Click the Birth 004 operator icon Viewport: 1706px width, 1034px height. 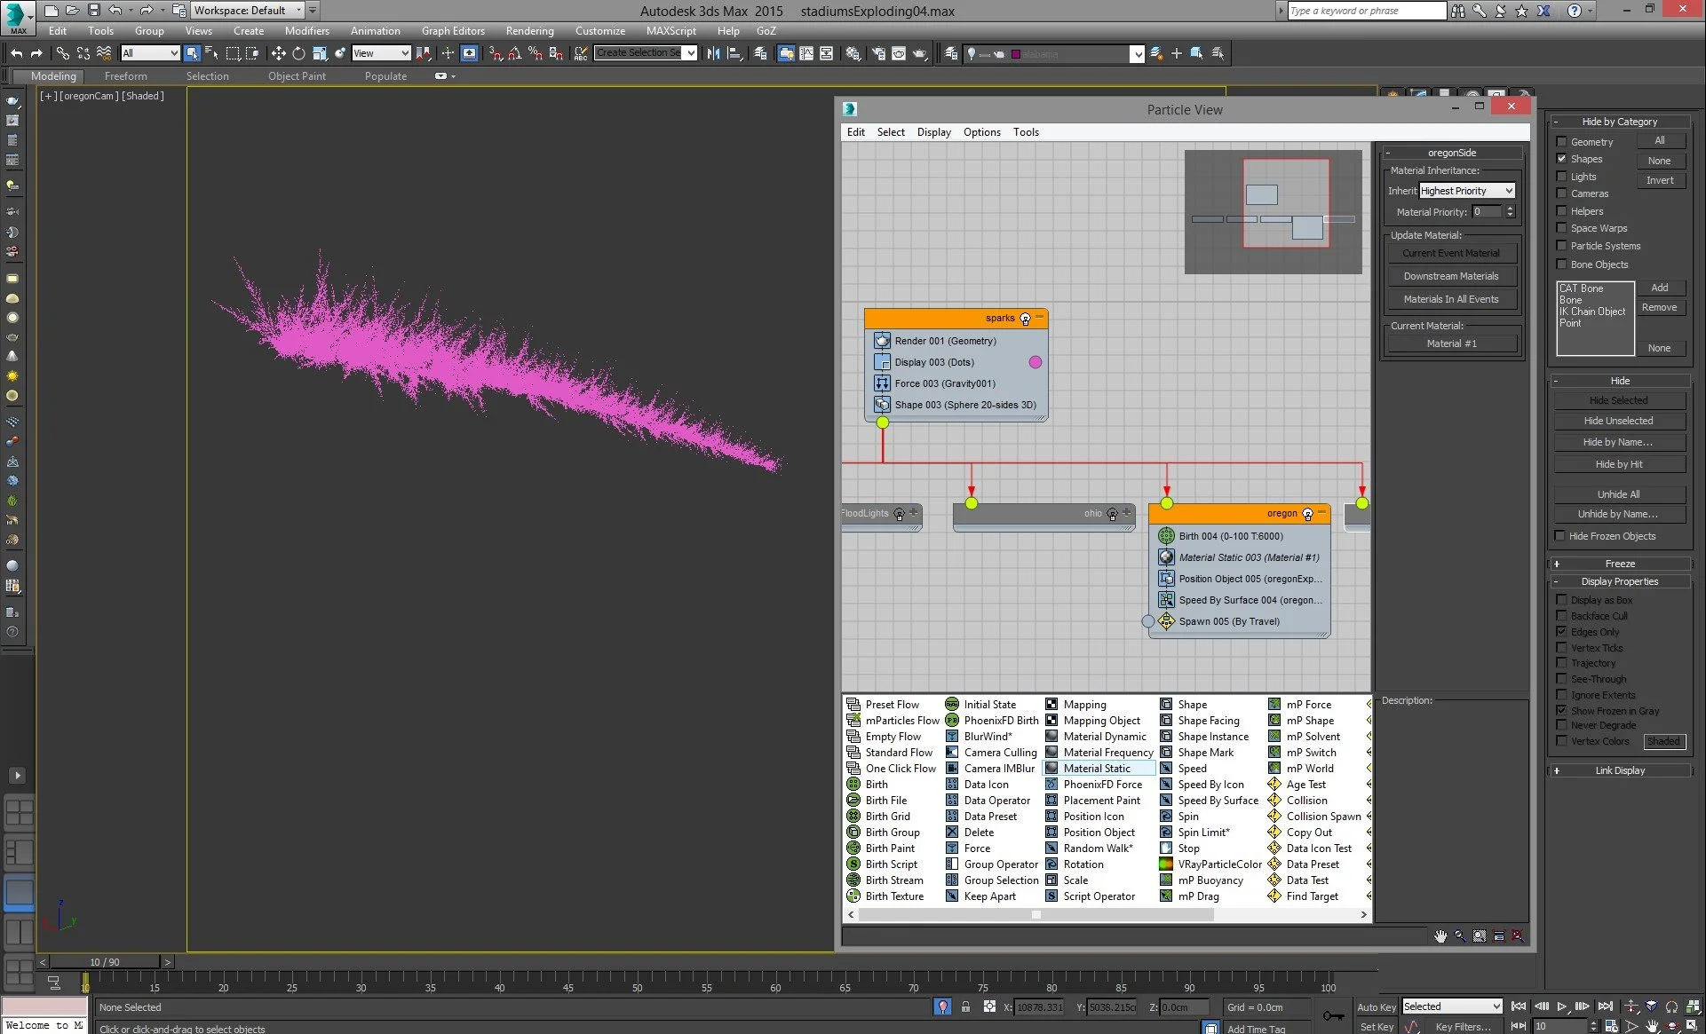(1166, 536)
